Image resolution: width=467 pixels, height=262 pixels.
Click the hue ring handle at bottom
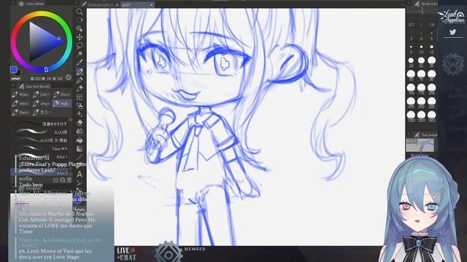point(46,69)
